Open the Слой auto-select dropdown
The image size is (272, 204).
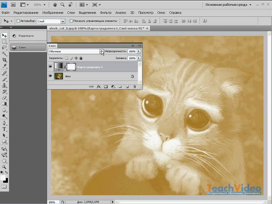[x=63, y=21]
